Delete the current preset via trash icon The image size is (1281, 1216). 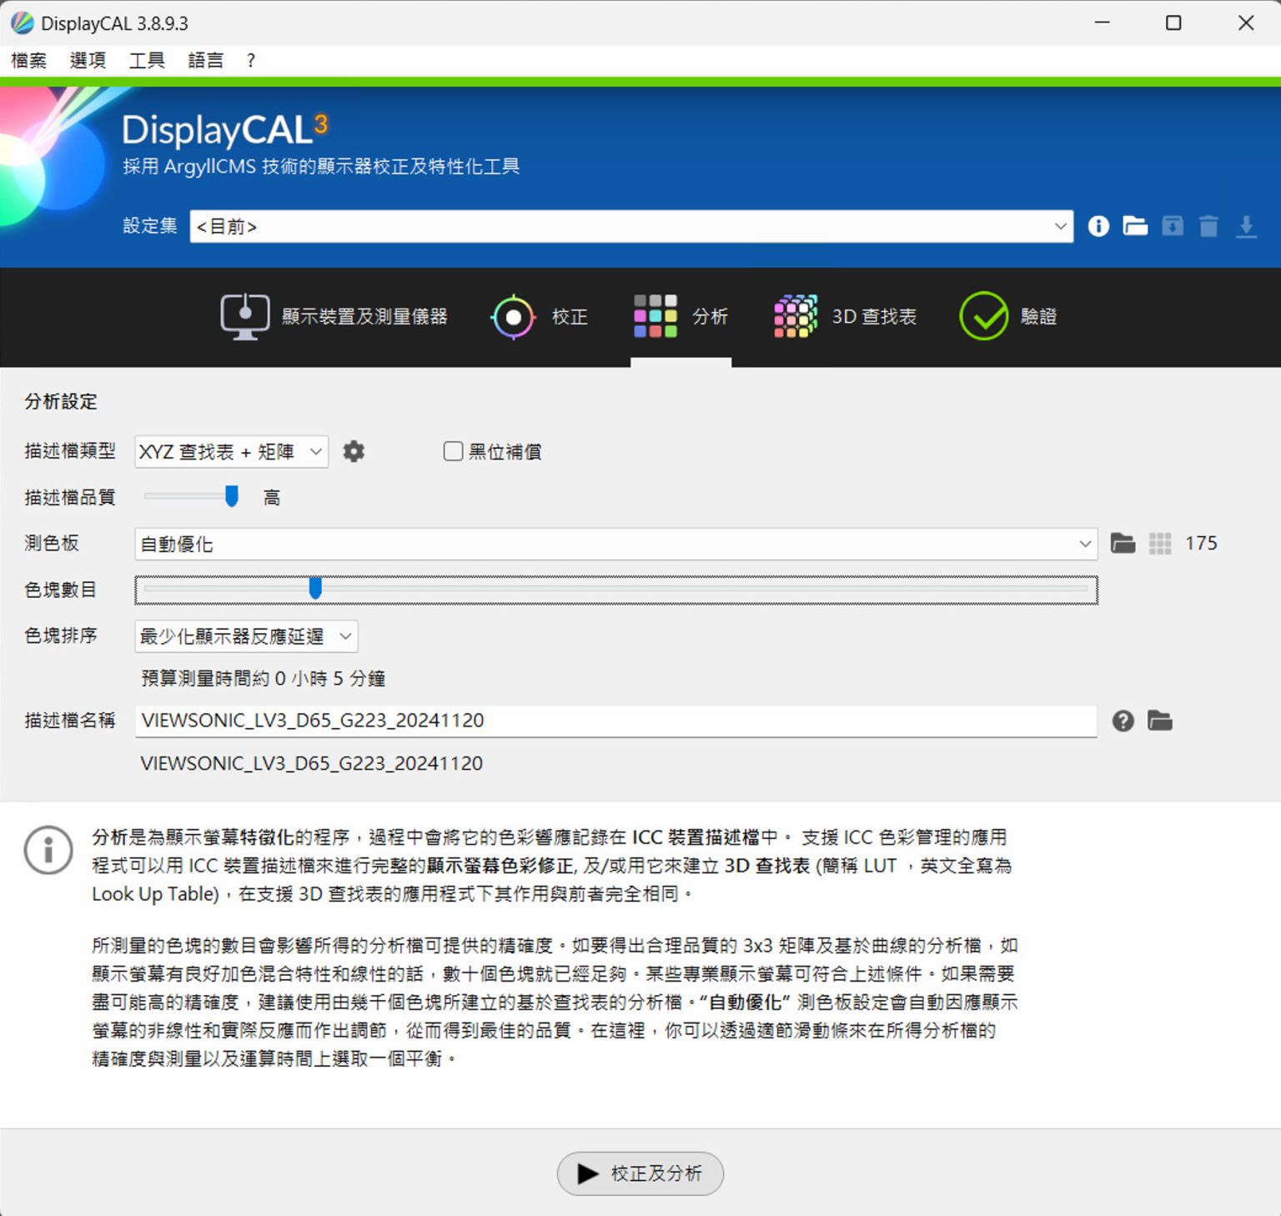pos(1208,226)
